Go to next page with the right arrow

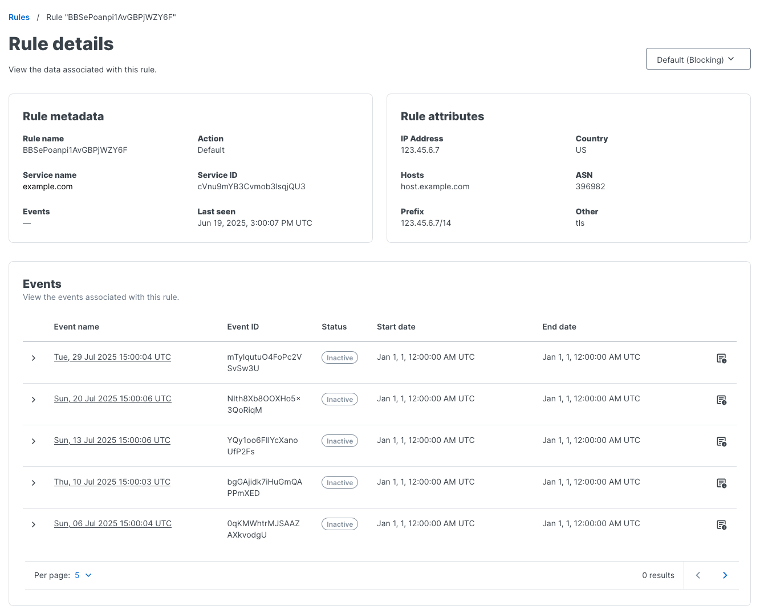725,575
